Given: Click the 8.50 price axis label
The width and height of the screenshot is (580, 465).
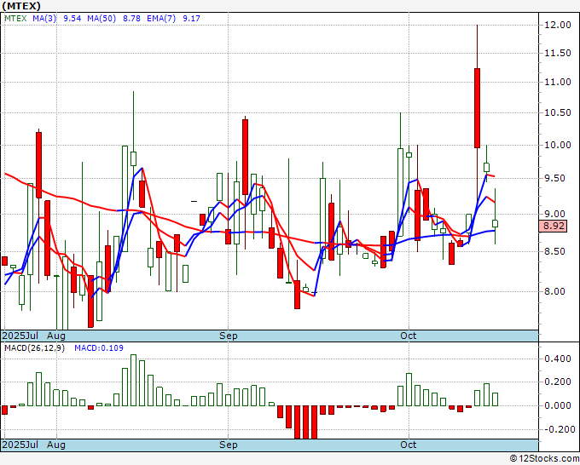Looking at the screenshot, I should pyautogui.click(x=555, y=251).
